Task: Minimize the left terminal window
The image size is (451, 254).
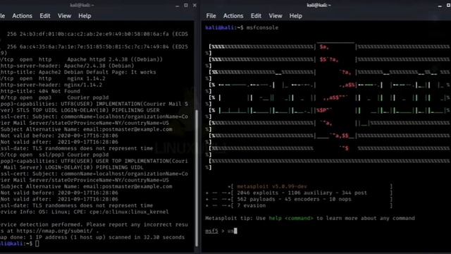Action: point(178,6)
